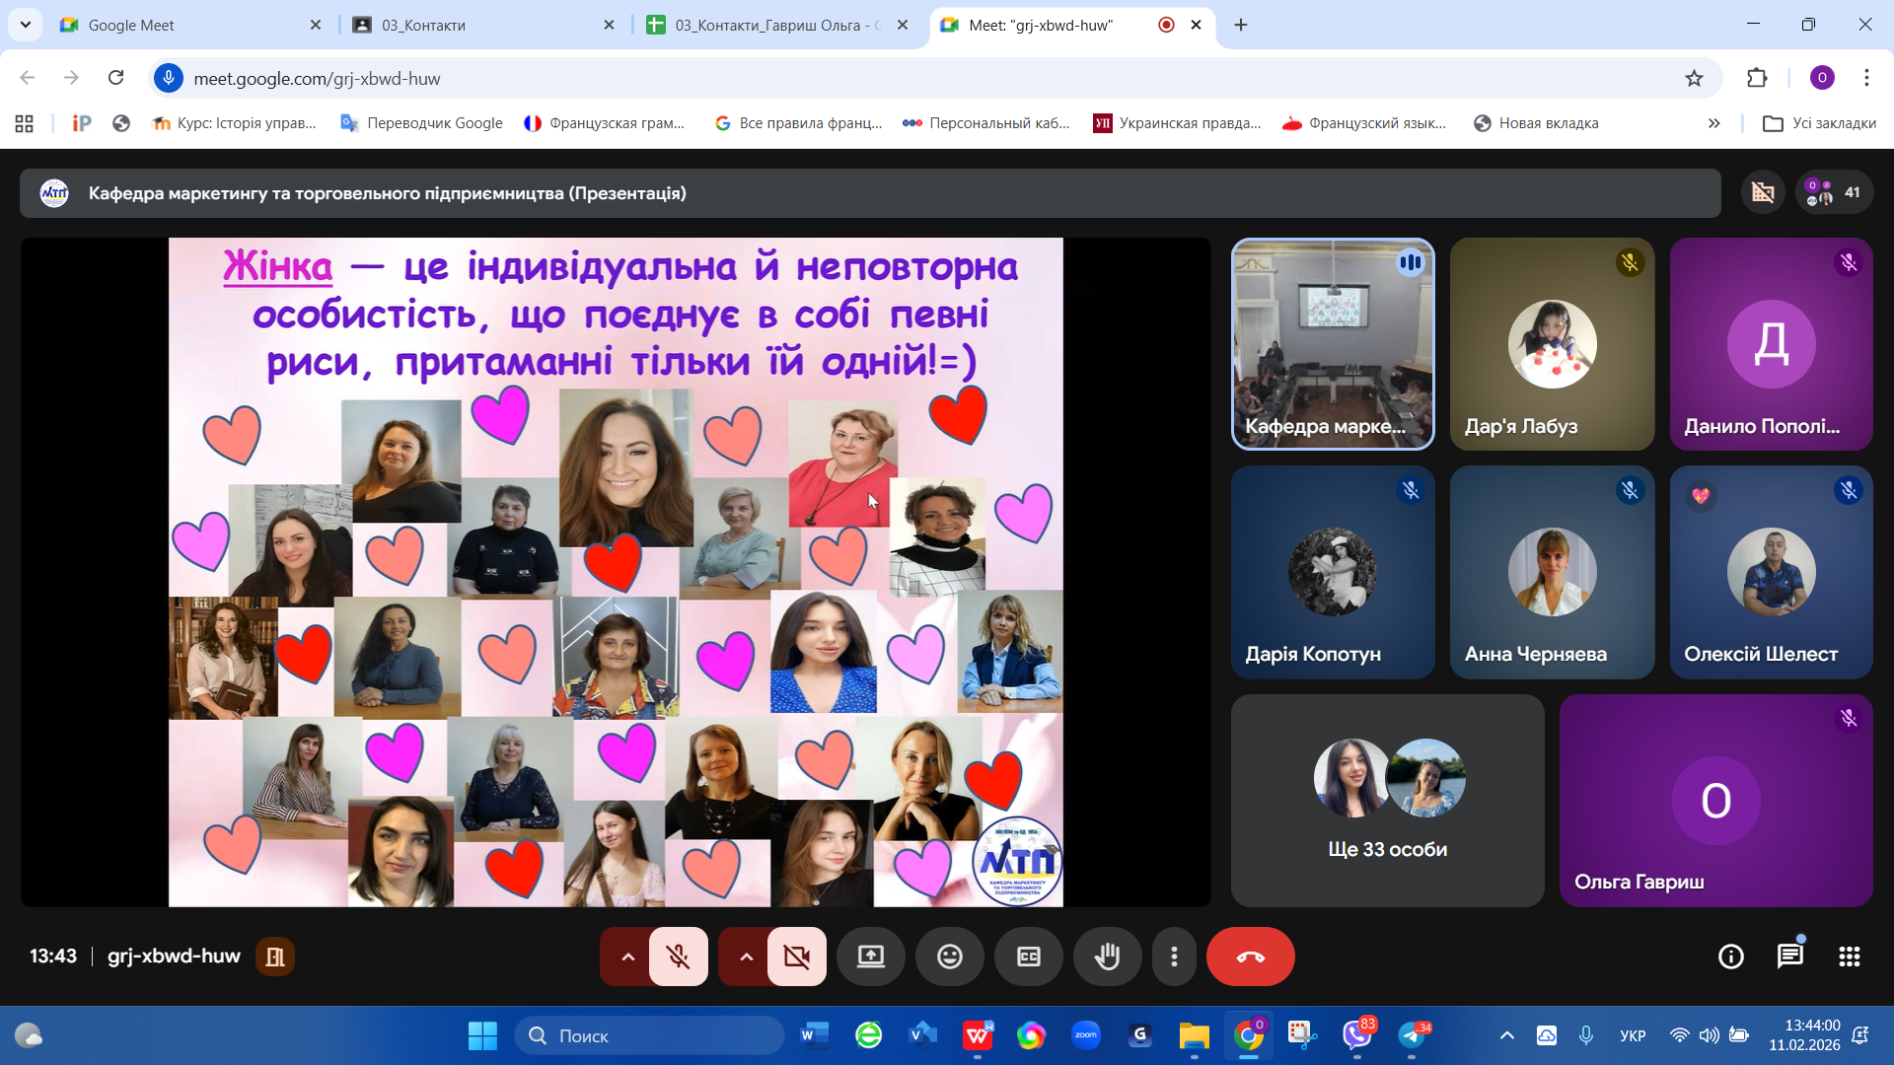Toggle closed captions button
1894x1065 pixels.
coord(1028,957)
